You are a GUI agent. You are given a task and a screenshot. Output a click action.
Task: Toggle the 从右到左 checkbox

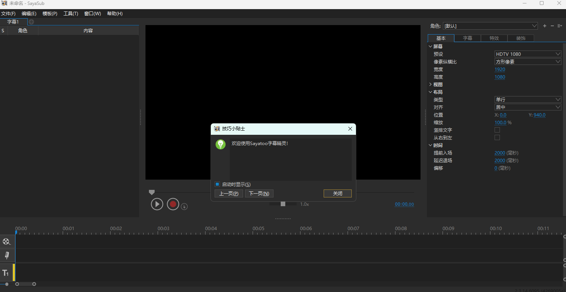(x=497, y=137)
